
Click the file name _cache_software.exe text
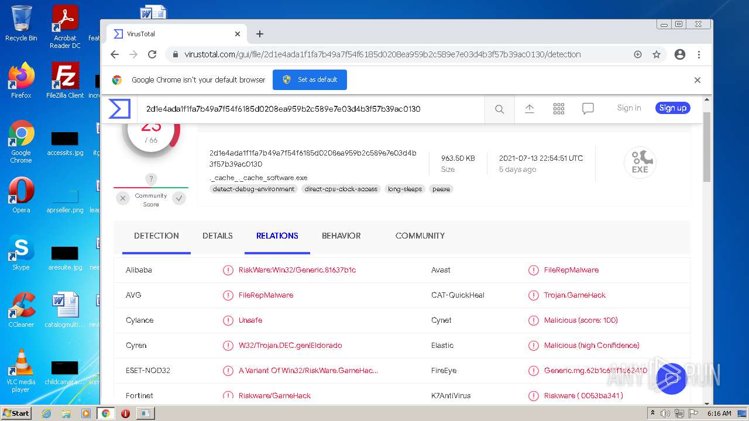coord(259,178)
